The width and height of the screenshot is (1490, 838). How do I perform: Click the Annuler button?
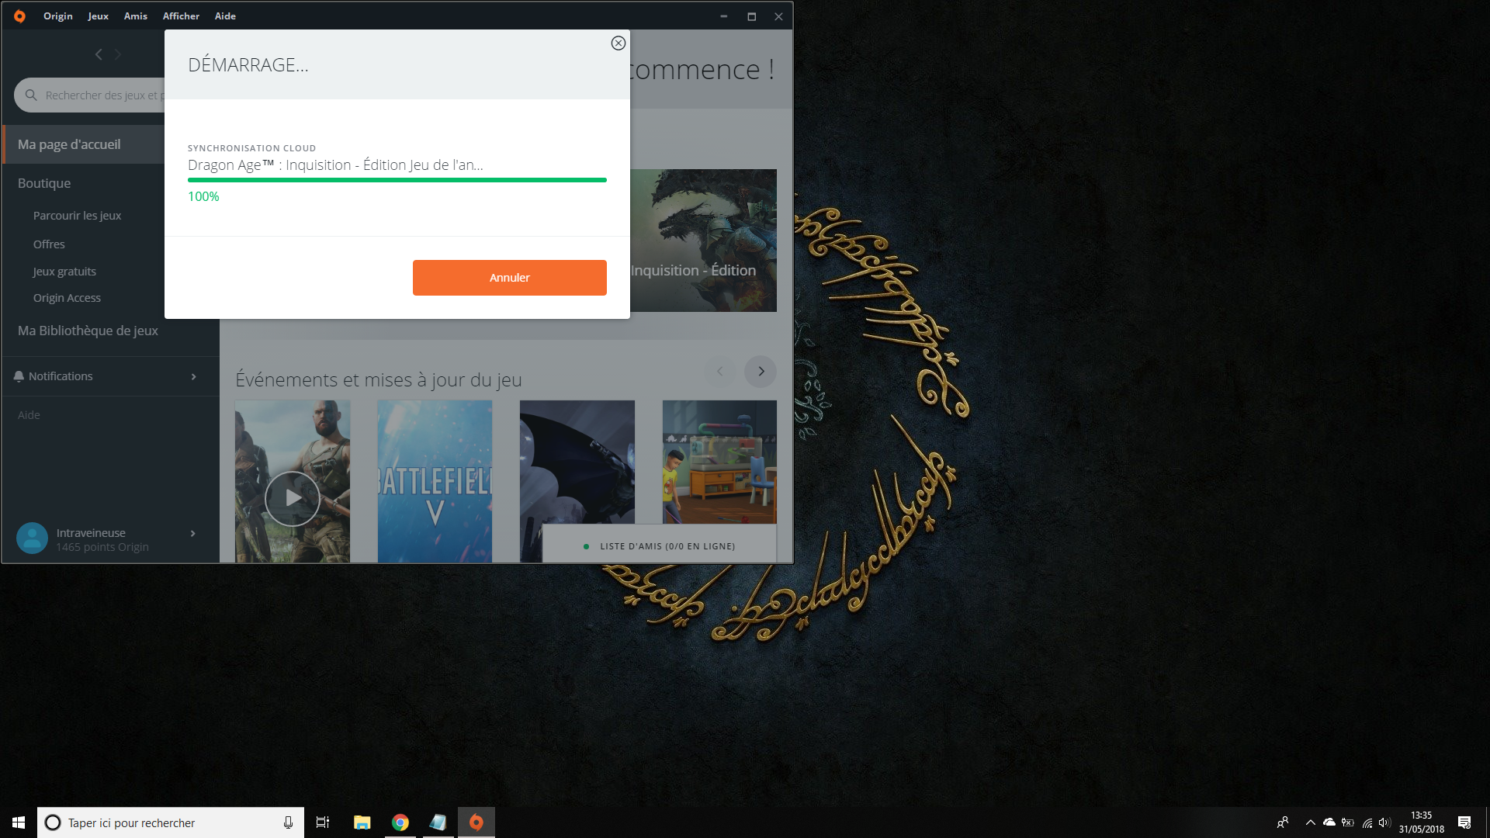[509, 278]
